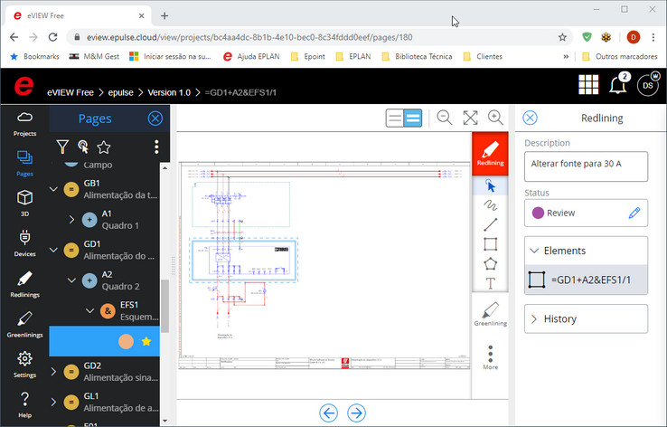Click the zoom-to-fit icon

[470, 118]
